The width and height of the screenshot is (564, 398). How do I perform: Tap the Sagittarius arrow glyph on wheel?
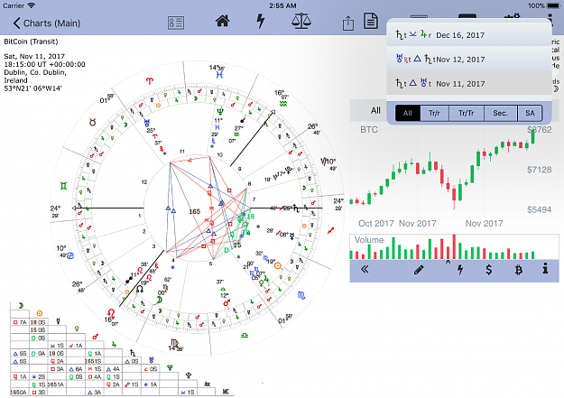(331, 230)
